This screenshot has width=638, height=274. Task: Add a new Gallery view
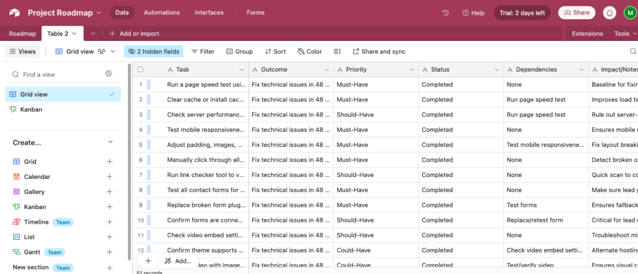click(x=110, y=192)
